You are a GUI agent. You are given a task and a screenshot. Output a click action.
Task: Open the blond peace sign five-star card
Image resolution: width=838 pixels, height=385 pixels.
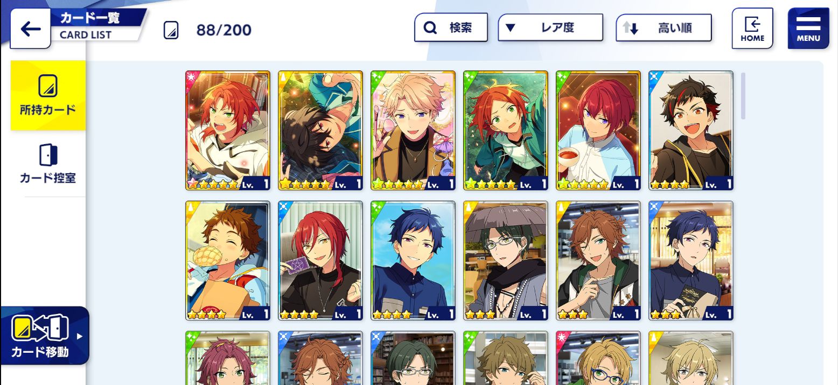(x=413, y=130)
